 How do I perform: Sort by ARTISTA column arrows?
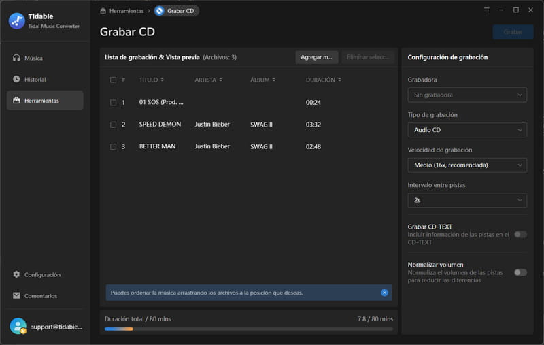[220, 80]
